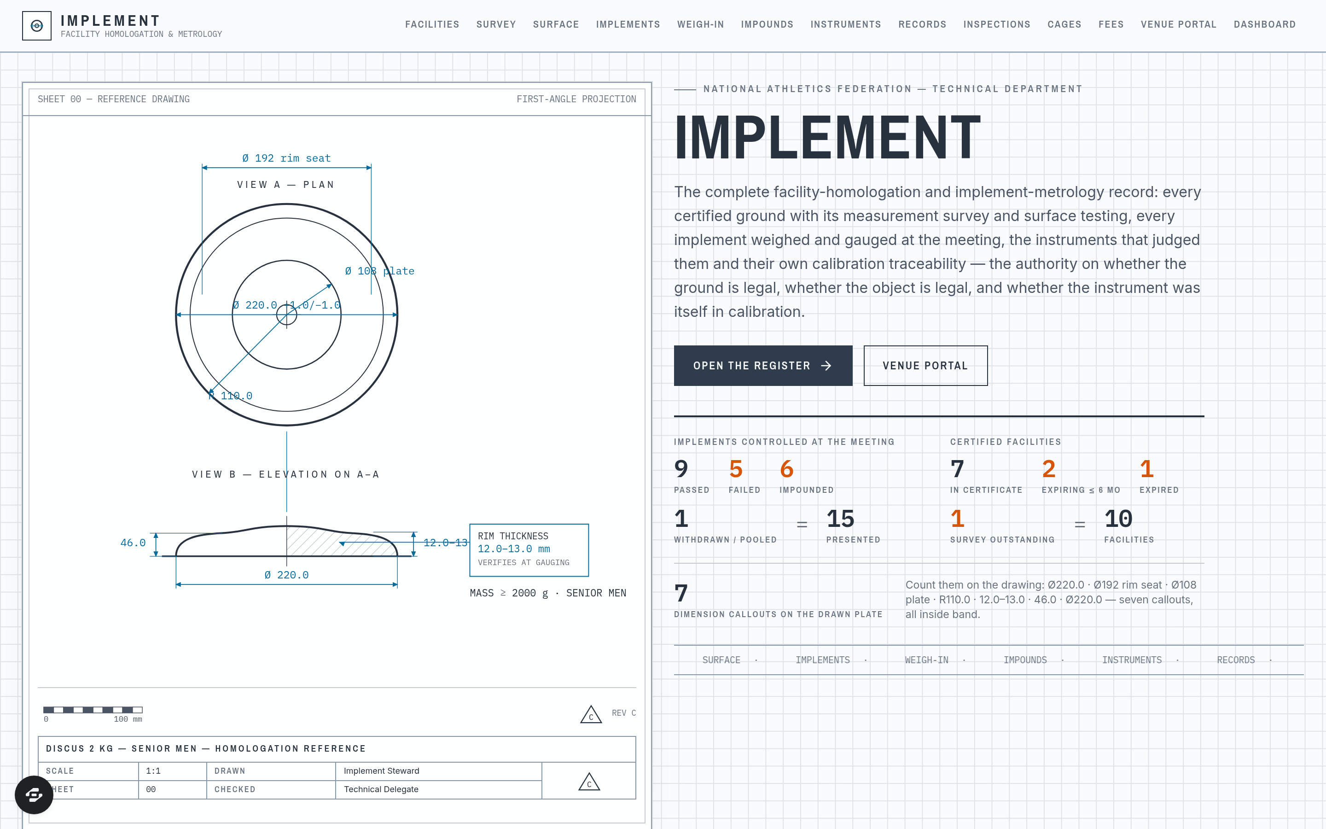Image resolution: width=1326 pixels, height=829 pixels.
Task: Open INSTRUMENTS from the top menu
Action: [x=845, y=25]
